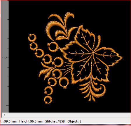This screenshot has height=126, width=131.
Task: Click the grape circle touching the leaf's left edge
Action: click(53, 47)
